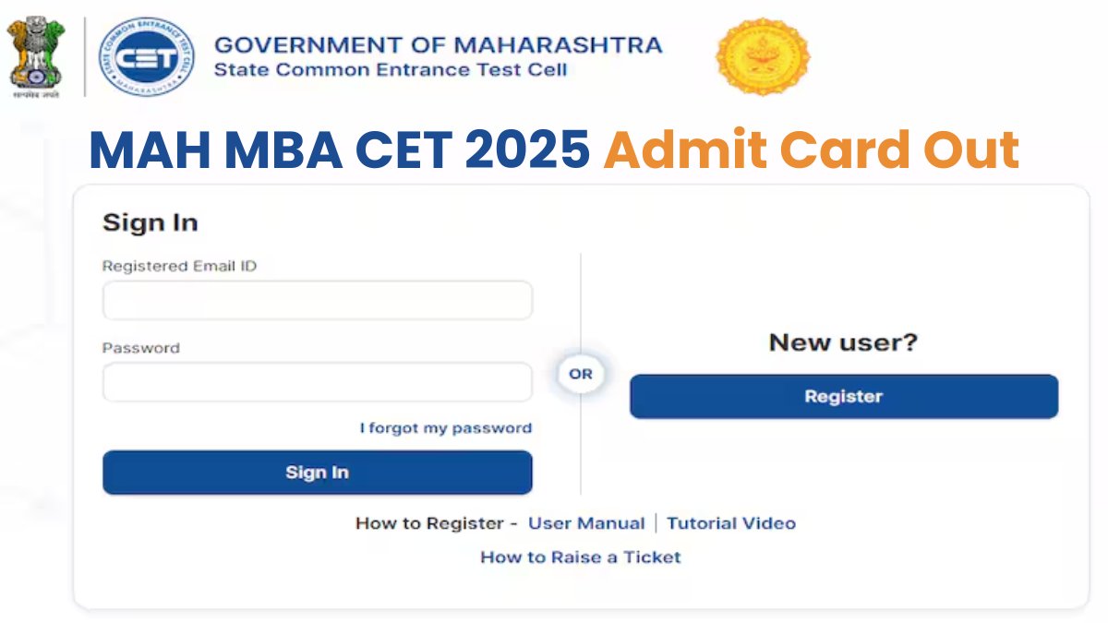Click the blue Sign In button

pos(317,473)
